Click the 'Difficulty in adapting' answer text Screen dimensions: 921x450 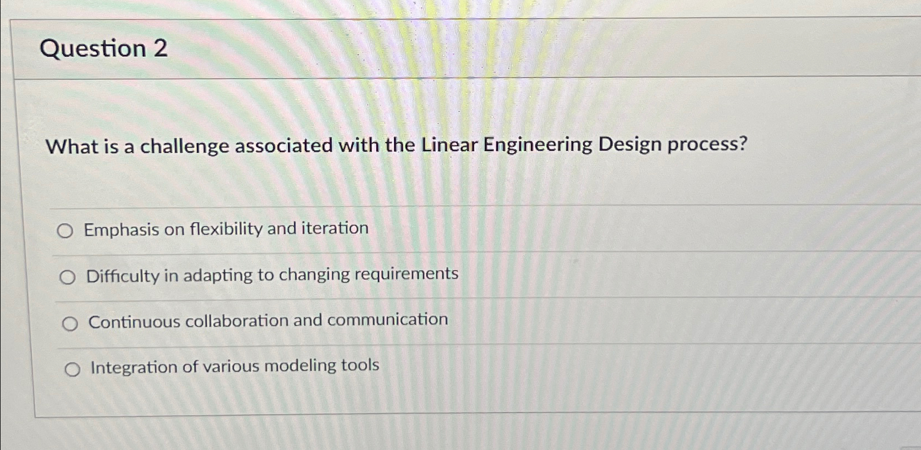click(272, 274)
